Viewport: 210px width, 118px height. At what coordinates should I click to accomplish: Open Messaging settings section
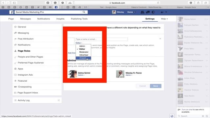(37, 33)
